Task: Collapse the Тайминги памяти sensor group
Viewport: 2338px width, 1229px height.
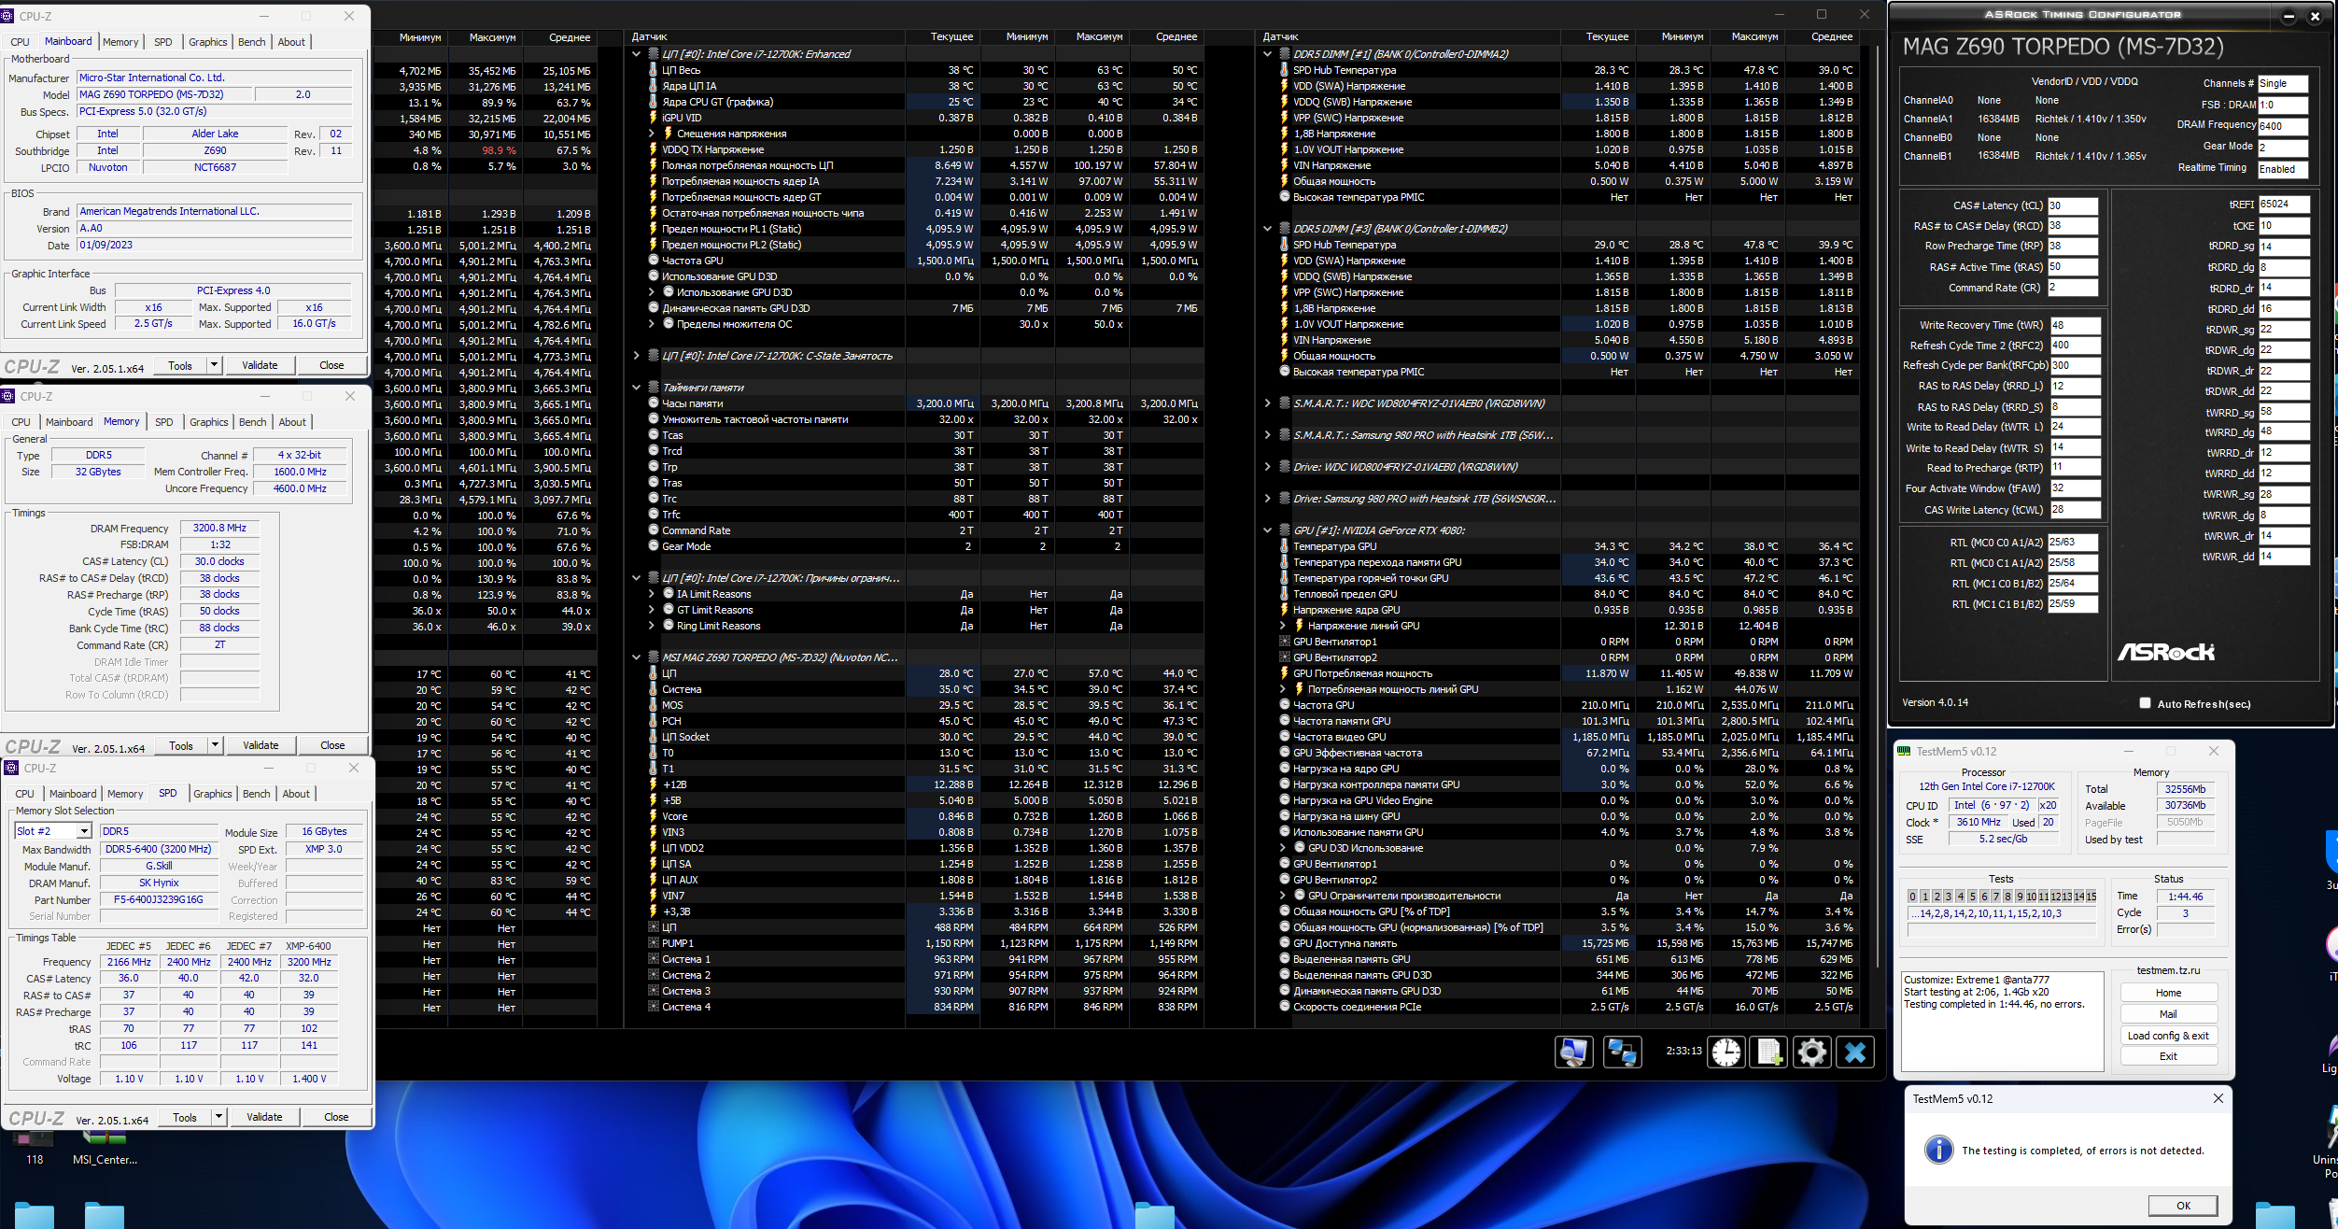Action: click(637, 388)
